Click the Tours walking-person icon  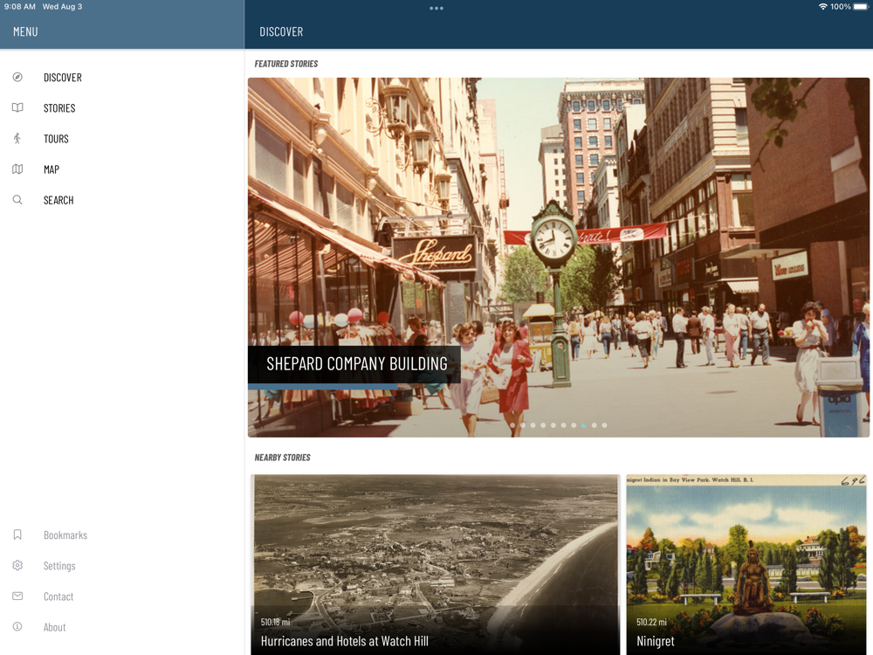[x=17, y=138]
